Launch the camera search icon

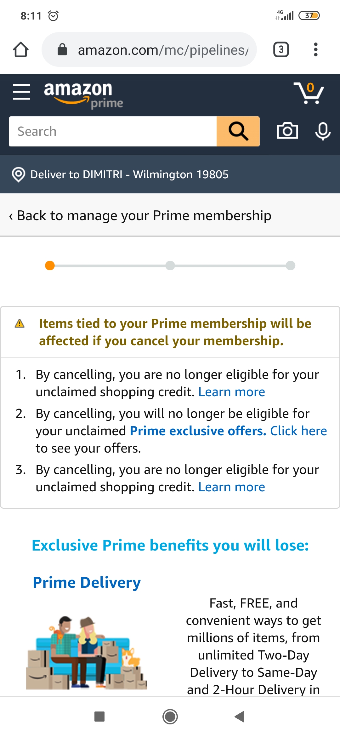[287, 131]
